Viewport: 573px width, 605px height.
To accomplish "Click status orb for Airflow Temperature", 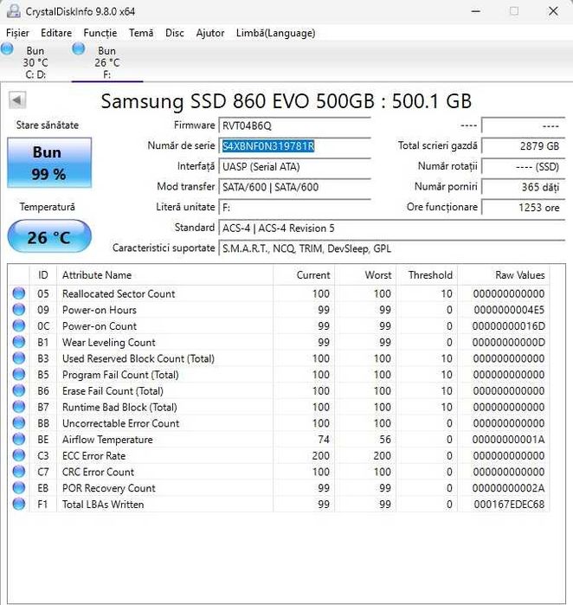I will coord(18,440).
